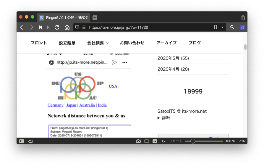Toggle the side panel in status bar
The width and height of the screenshot is (264, 166).
(22, 141)
